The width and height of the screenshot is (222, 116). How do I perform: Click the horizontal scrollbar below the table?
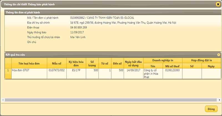111,100
